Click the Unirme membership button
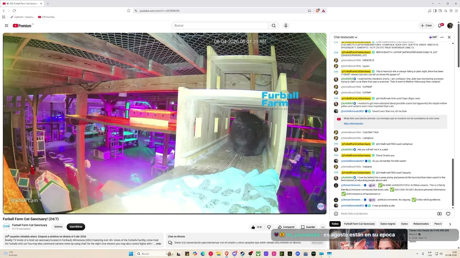 coord(58,227)
